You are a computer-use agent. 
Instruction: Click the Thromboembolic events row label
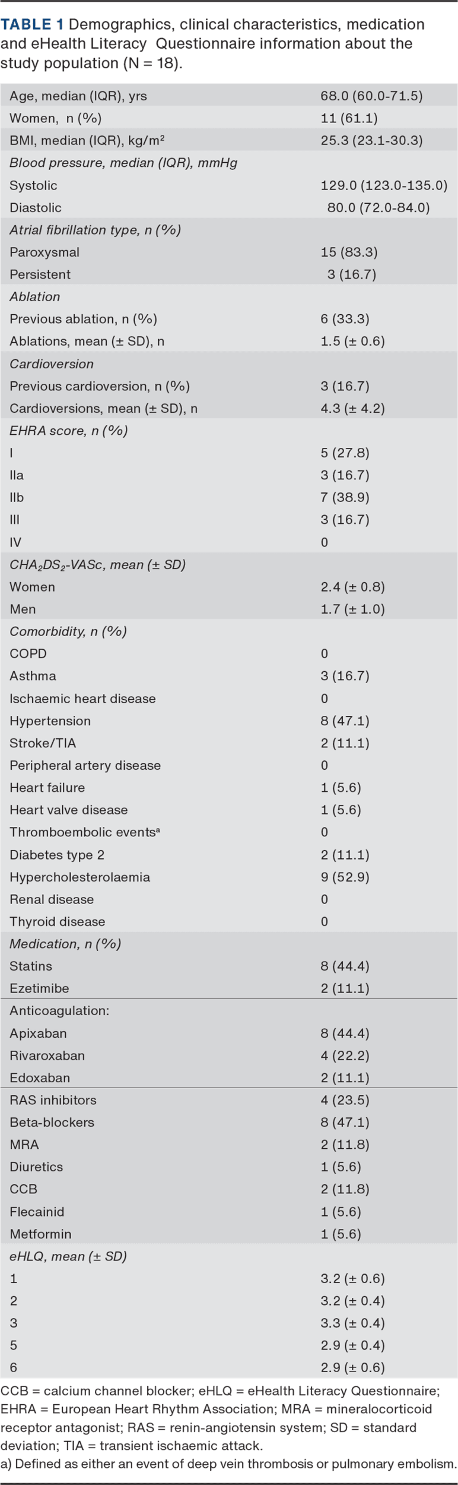(85, 833)
